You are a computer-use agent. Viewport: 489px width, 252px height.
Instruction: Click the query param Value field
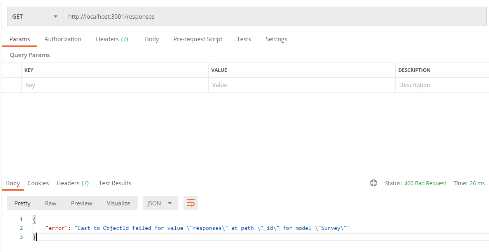click(302, 85)
